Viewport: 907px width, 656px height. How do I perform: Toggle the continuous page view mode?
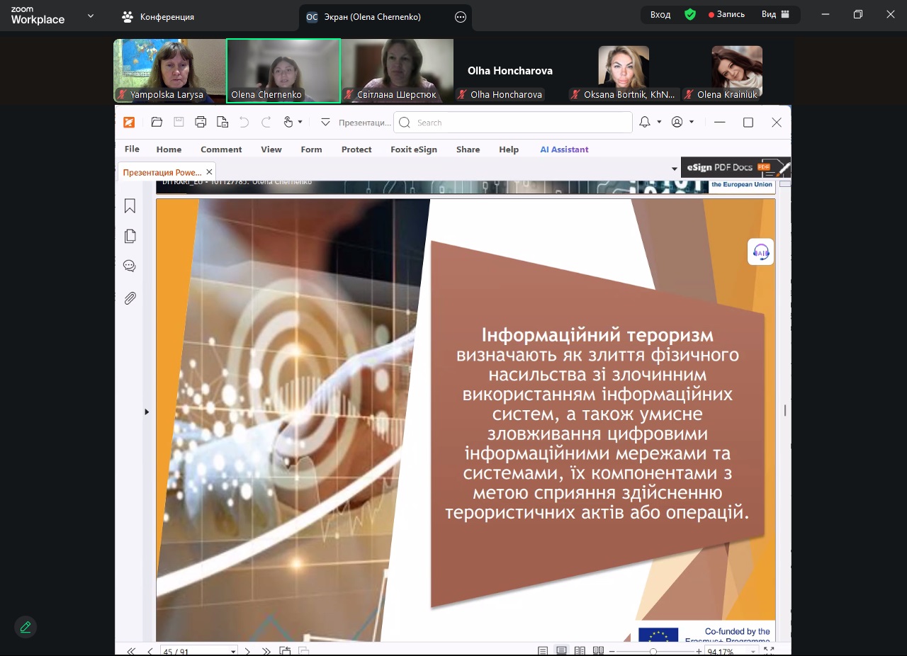point(561,651)
